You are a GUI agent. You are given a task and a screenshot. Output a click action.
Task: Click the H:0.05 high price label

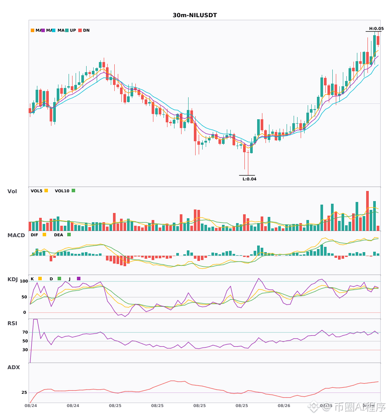(376, 29)
